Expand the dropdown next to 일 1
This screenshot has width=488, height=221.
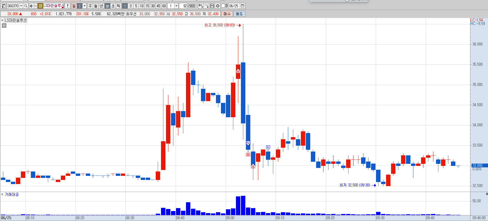pyautogui.click(x=85, y=6)
